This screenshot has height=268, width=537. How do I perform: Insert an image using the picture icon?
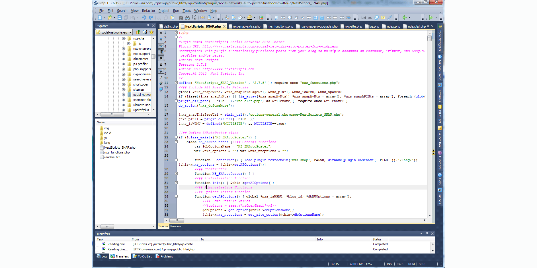(x=383, y=18)
